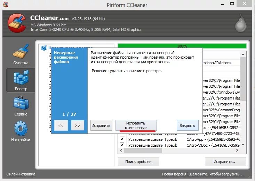Open the Онлайн-справка link
The image size is (255, 181).
tap(21, 174)
